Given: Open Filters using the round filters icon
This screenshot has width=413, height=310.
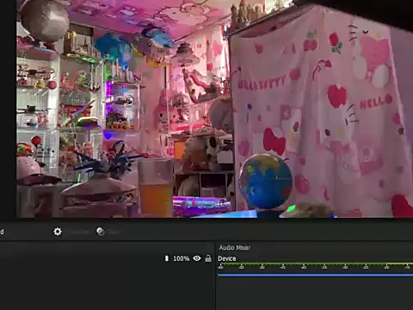Looking at the screenshot, I should tap(101, 232).
